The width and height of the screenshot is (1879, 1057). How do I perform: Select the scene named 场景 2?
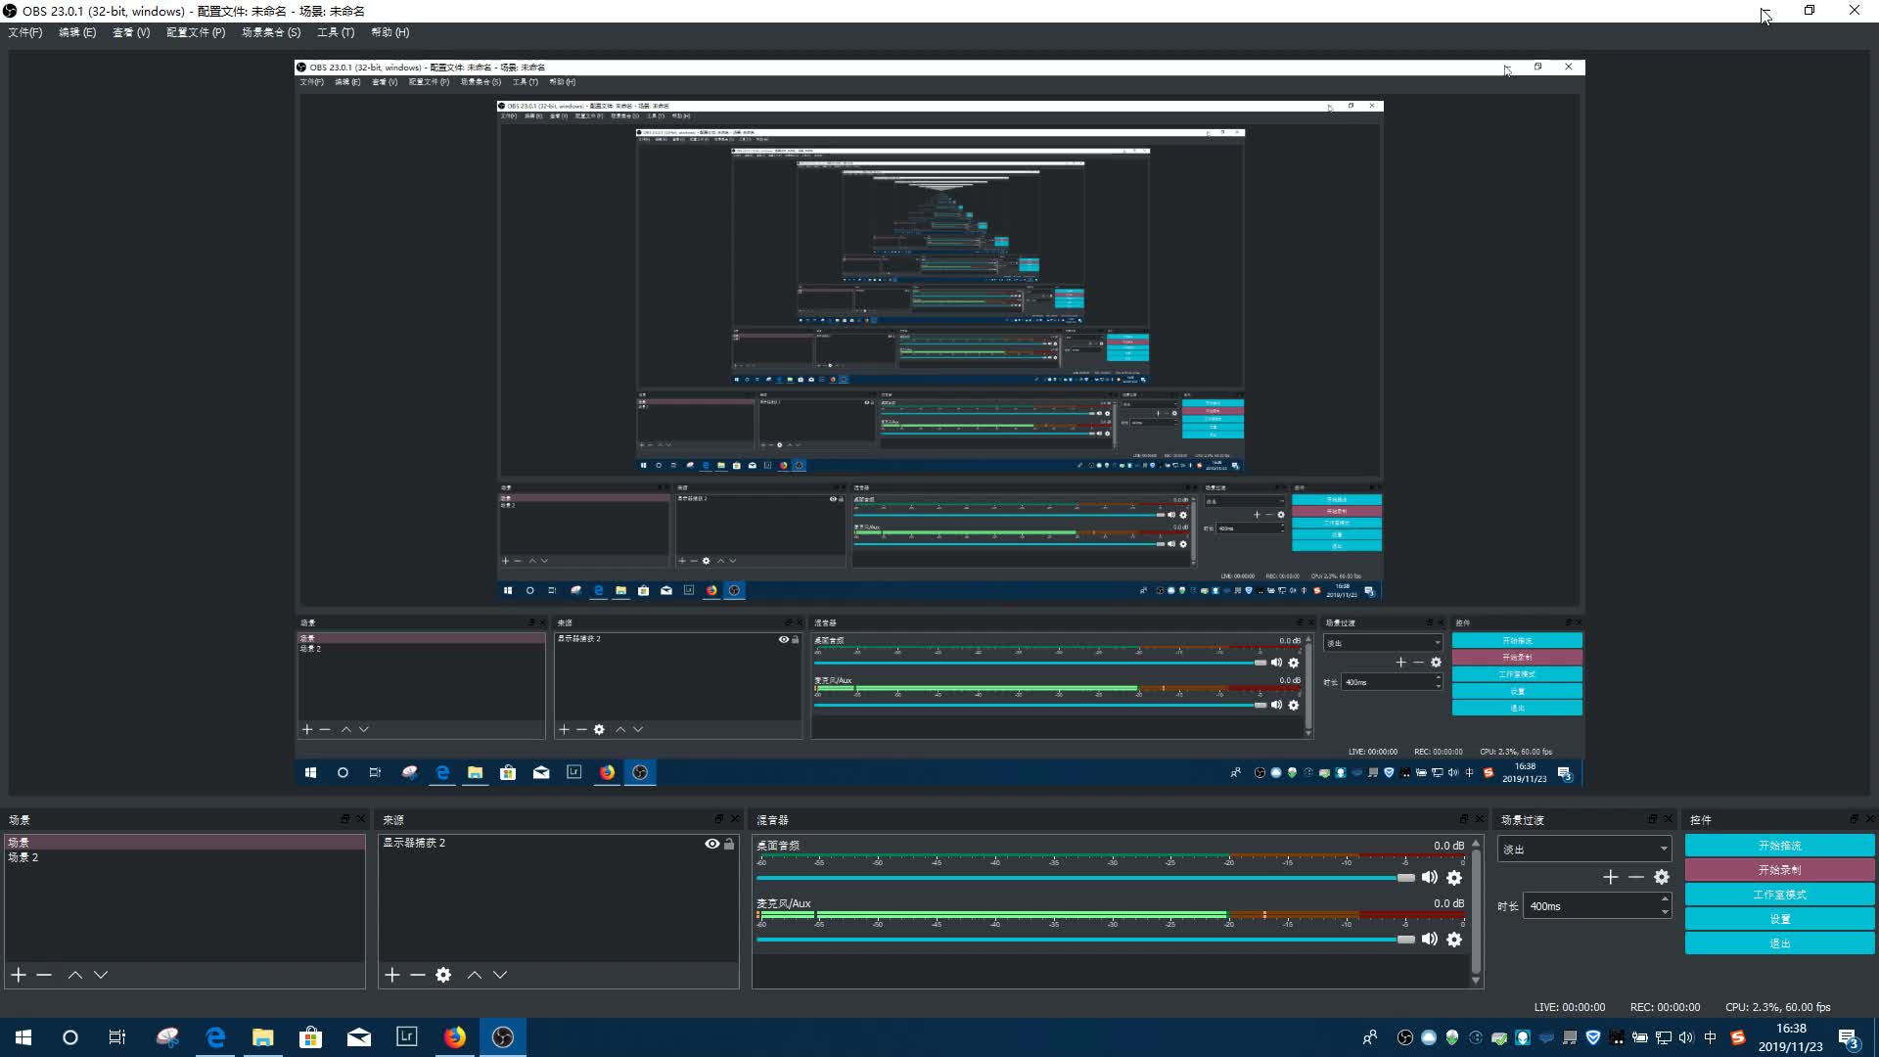(185, 857)
